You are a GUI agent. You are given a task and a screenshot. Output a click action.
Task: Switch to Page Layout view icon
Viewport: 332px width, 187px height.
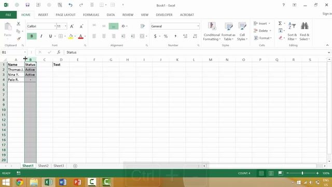point(271,173)
